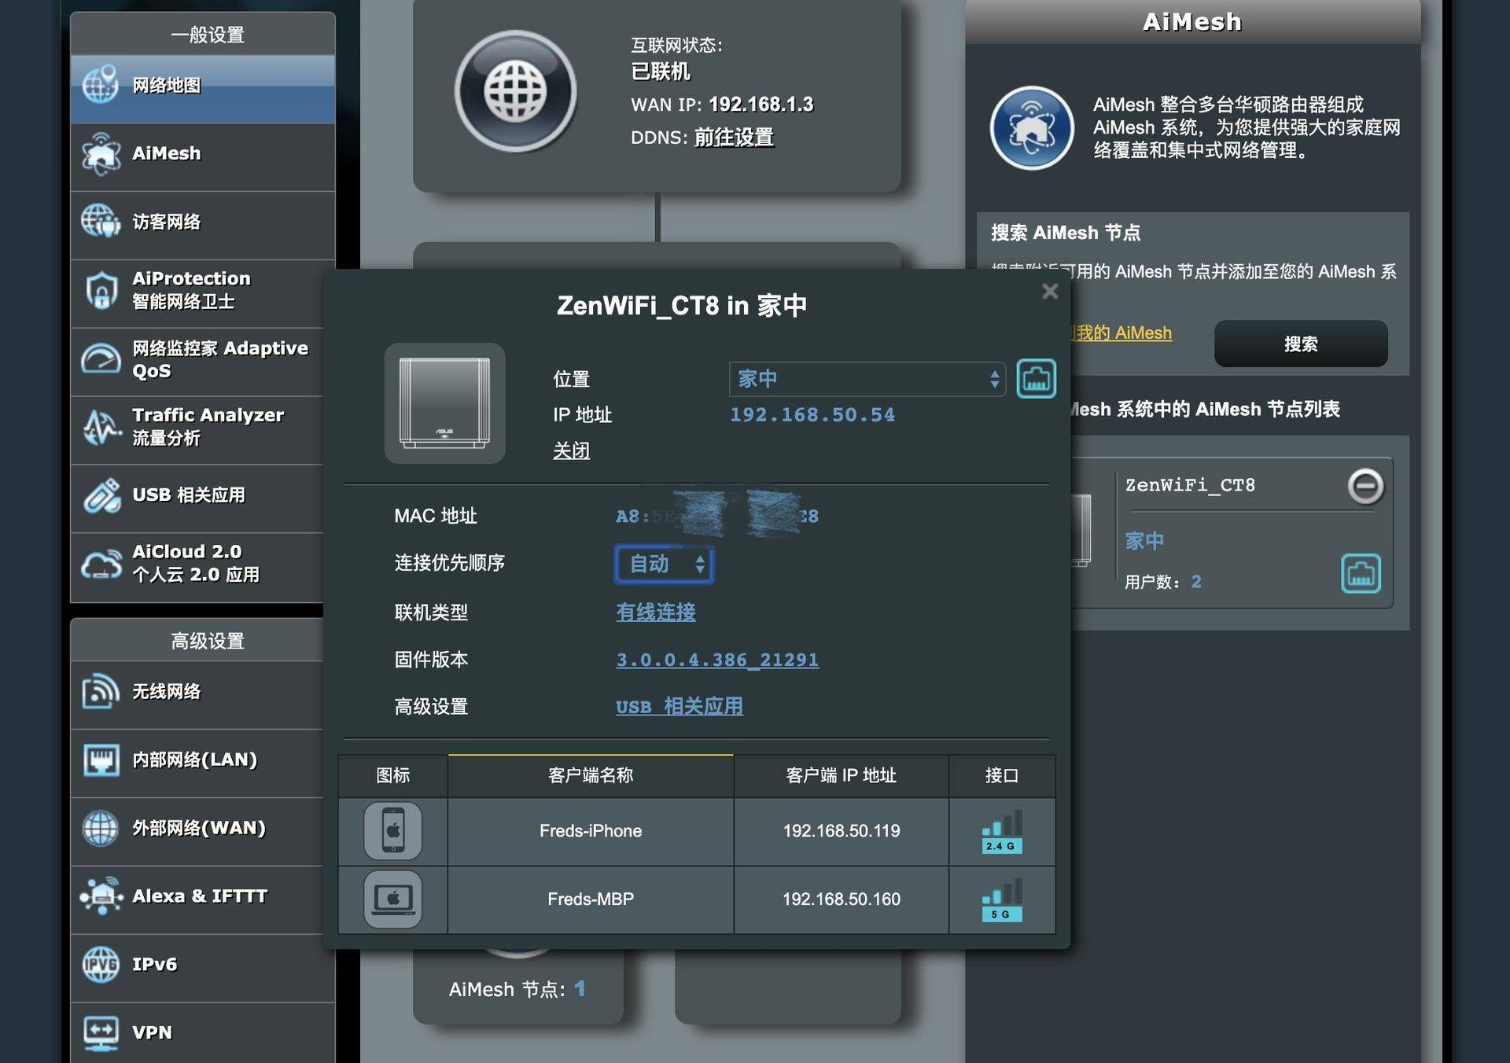Click 用户数 count 2 in node card
This screenshot has height=1063, width=1510.
1196,582
